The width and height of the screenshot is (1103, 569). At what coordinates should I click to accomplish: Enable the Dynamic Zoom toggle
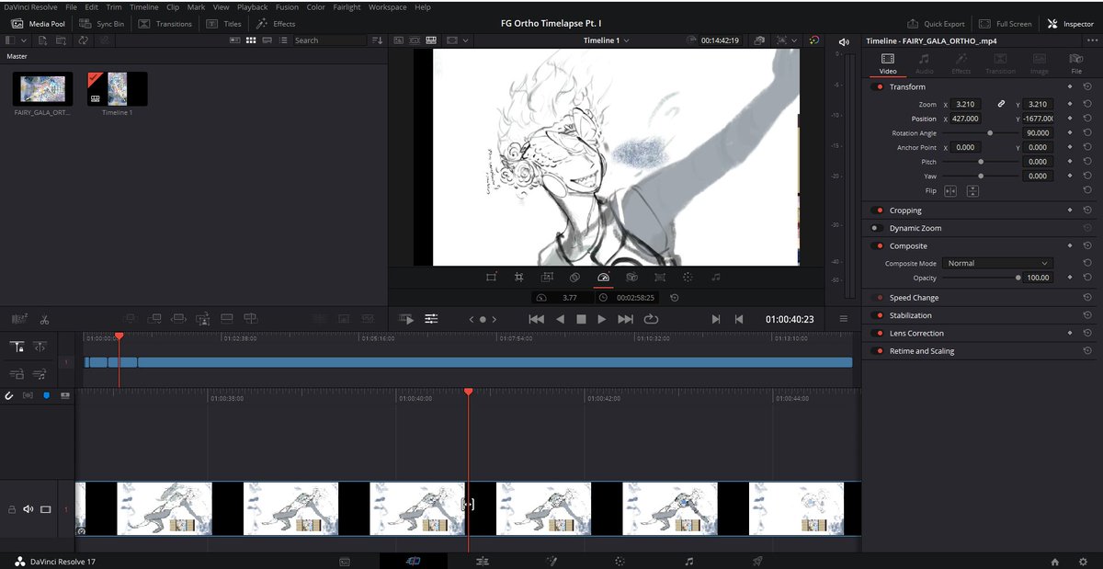pyautogui.click(x=877, y=228)
